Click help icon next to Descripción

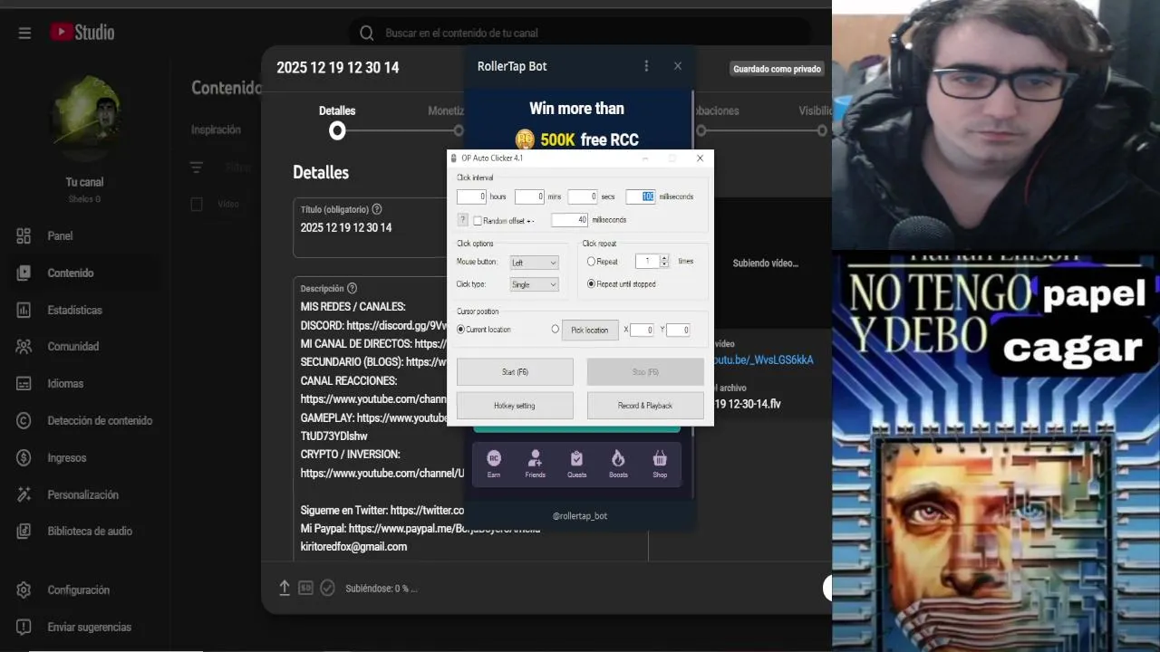[x=352, y=288]
